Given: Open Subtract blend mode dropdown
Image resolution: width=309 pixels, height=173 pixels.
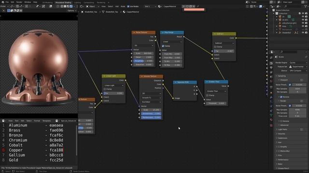Looking at the screenshot, I should pos(224,43).
